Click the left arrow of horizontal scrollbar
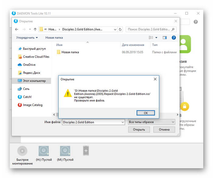 coord(54,114)
